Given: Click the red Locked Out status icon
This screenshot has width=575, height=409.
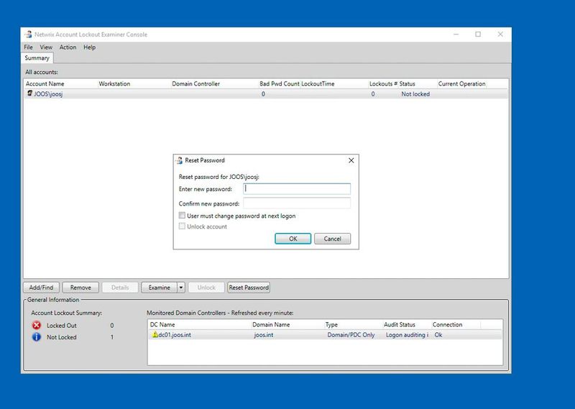Looking at the screenshot, I should click(x=37, y=325).
